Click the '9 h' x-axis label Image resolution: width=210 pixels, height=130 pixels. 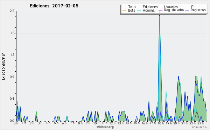88,123
